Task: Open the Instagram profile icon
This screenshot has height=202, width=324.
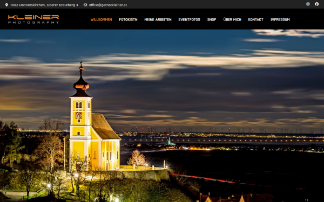Action: click(308, 4)
